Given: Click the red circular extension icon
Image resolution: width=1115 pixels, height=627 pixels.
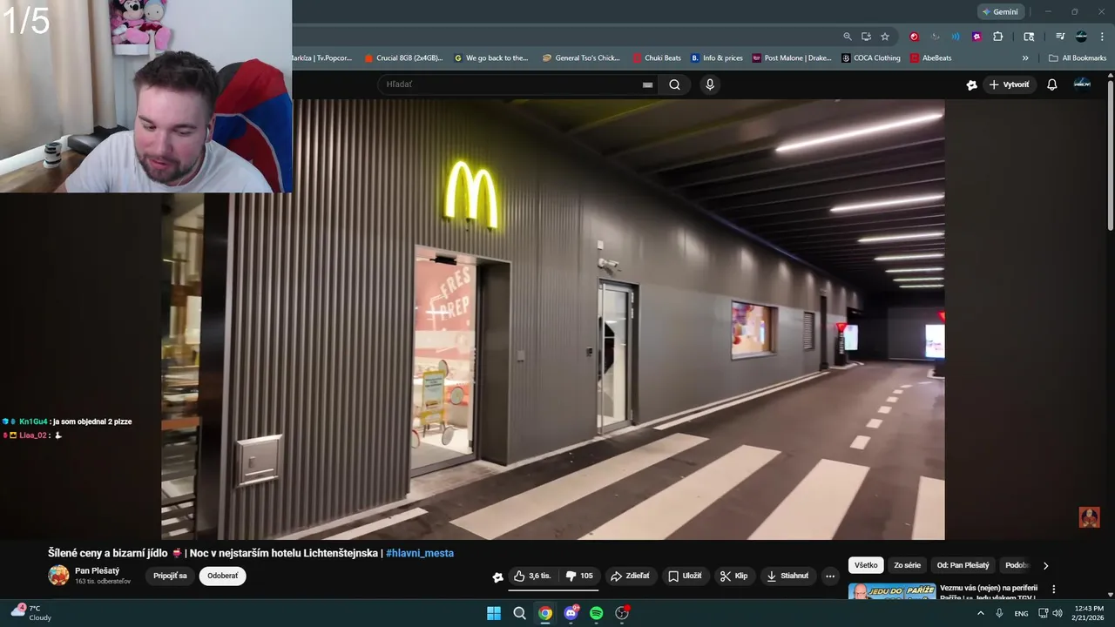Looking at the screenshot, I should pos(914,37).
